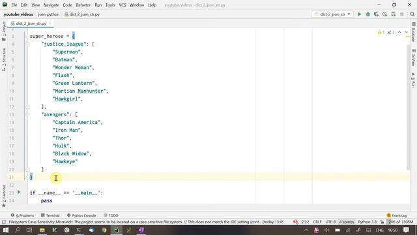Screen dimensions: 417x235
Task: Open the Run menu
Action: coord(98,5)
